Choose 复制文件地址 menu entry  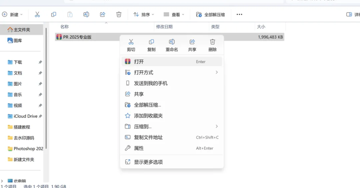172,138
